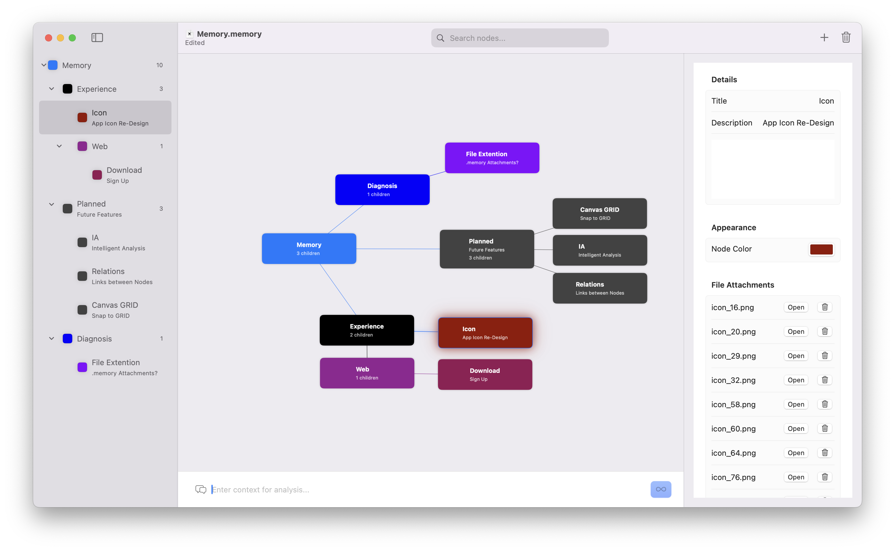Screen dimensions: 895x551
Task: Edit Description field App Icon Re-Design
Action: click(798, 123)
